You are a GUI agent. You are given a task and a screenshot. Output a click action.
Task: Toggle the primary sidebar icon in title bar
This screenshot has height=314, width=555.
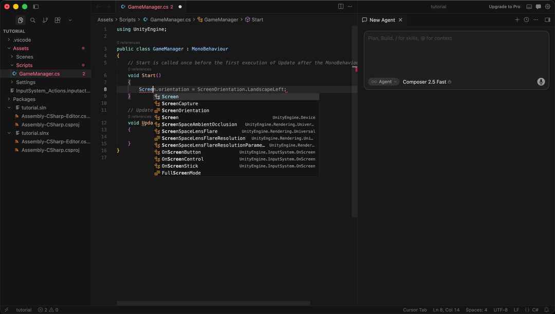pyautogui.click(x=36, y=6)
